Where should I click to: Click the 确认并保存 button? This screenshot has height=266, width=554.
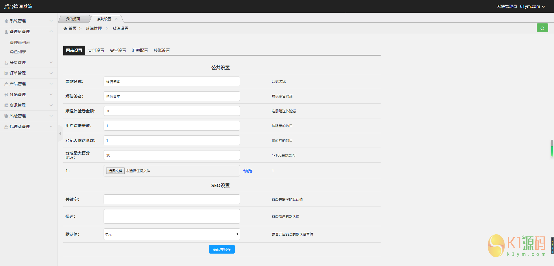(x=222, y=249)
